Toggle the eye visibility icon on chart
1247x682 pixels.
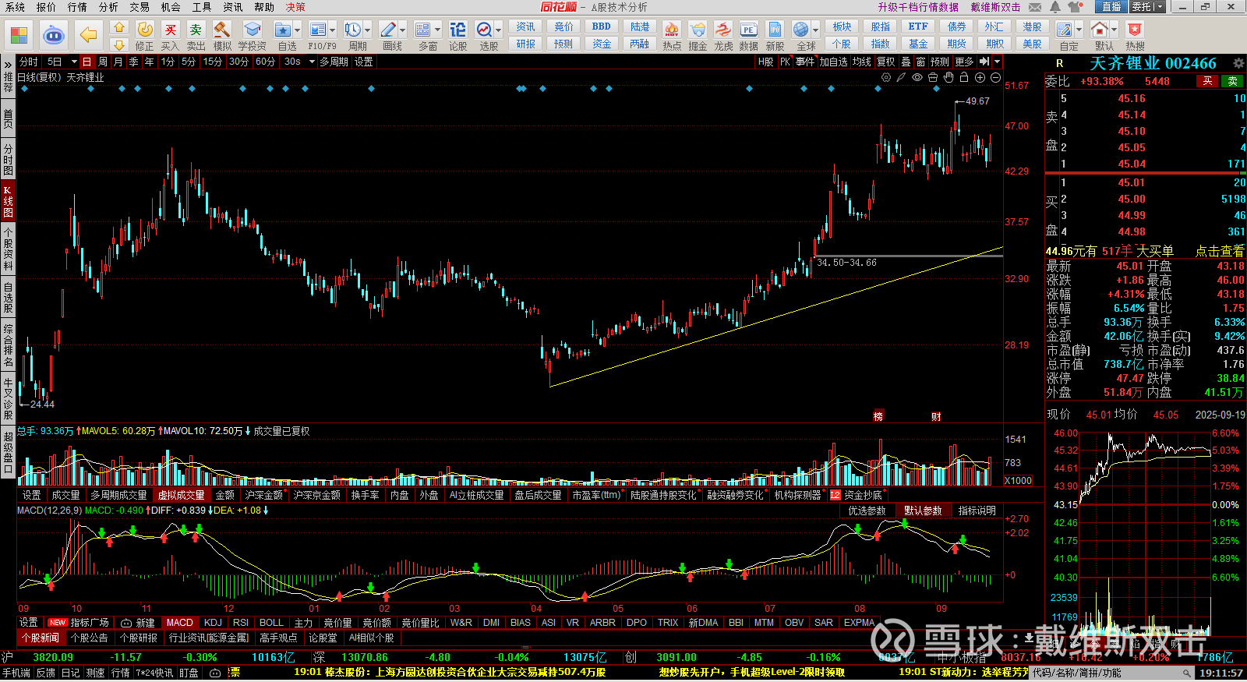[917, 77]
